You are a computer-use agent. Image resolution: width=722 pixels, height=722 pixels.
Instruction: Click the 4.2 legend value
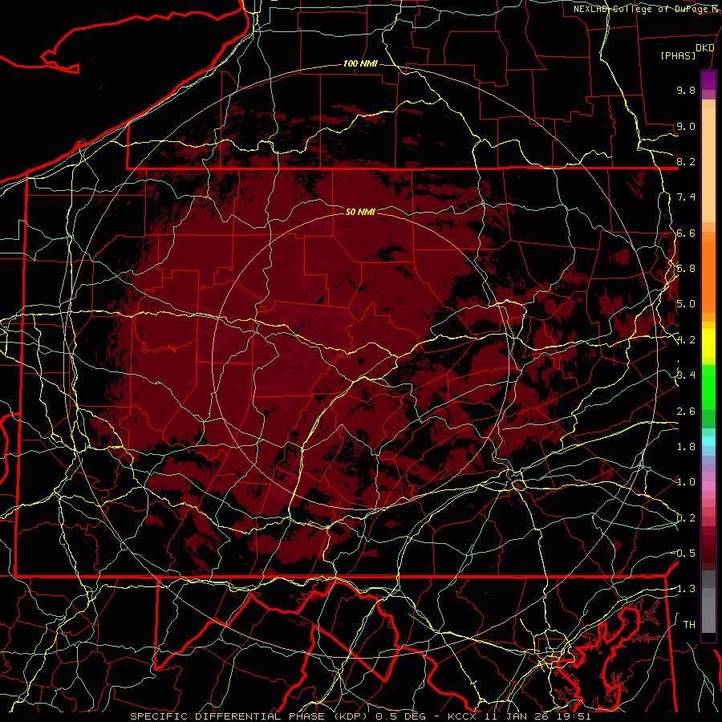pos(686,340)
